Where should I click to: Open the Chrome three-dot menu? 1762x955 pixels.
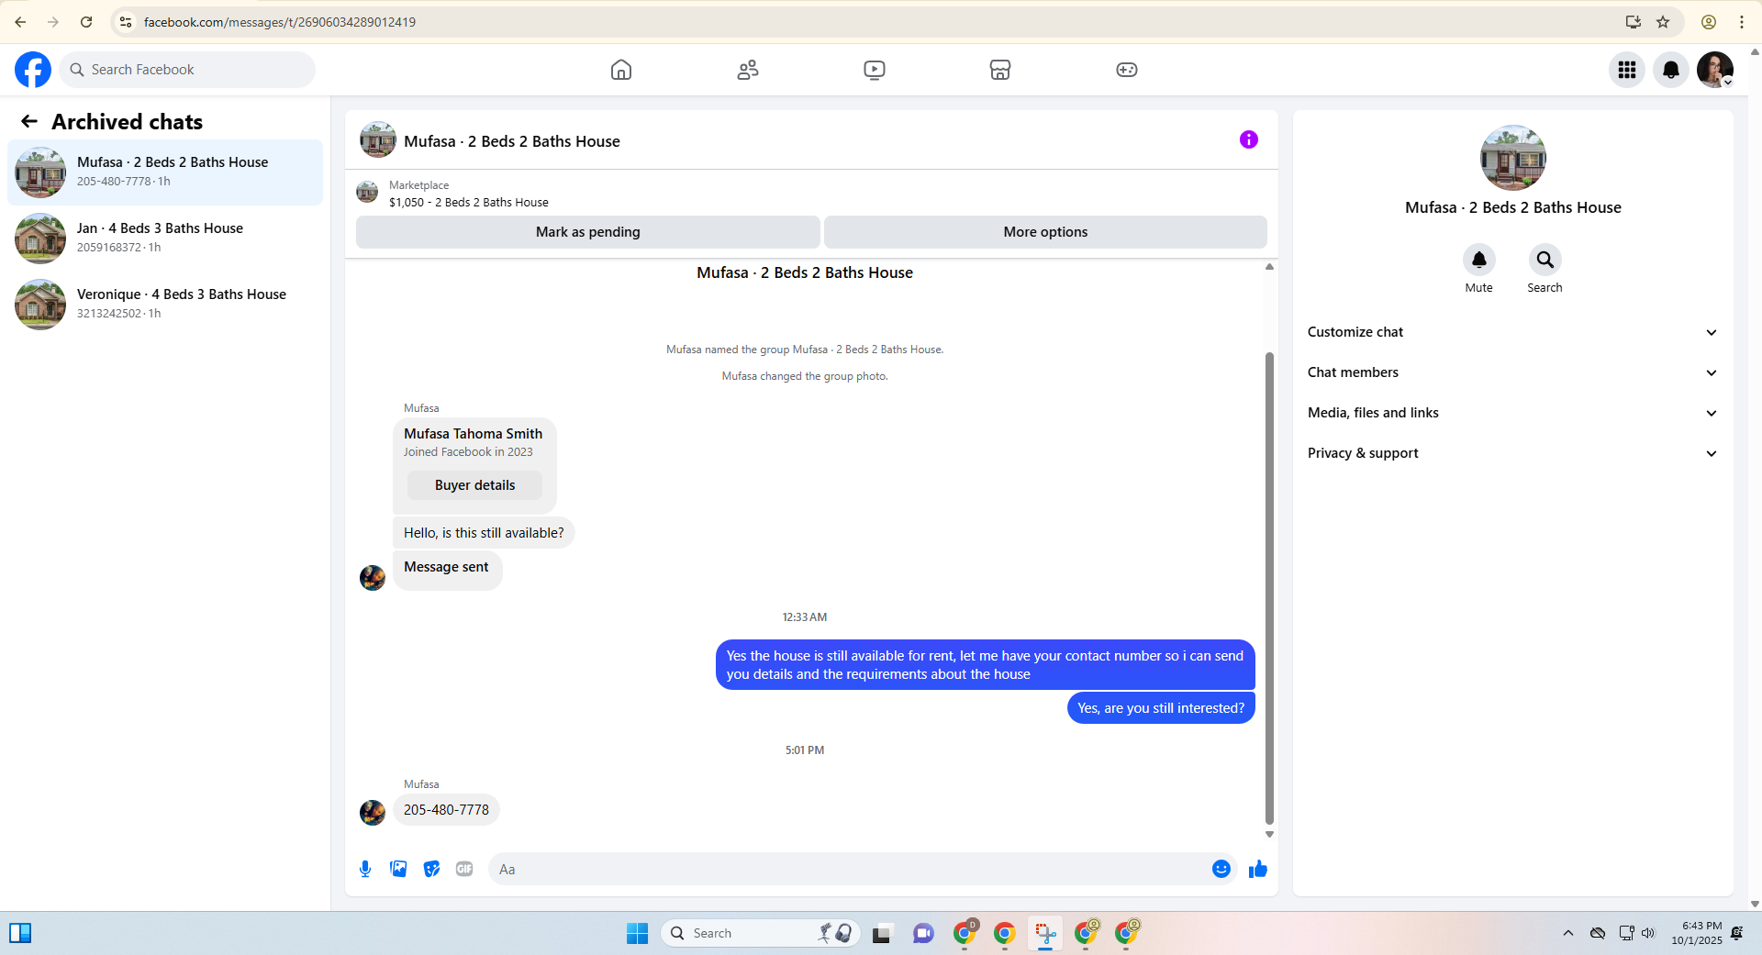[1742, 22]
